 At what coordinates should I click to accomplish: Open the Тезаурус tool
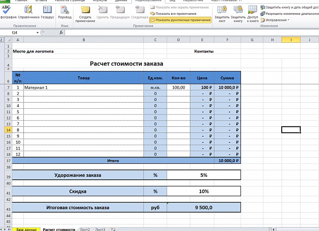coord(47,12)
